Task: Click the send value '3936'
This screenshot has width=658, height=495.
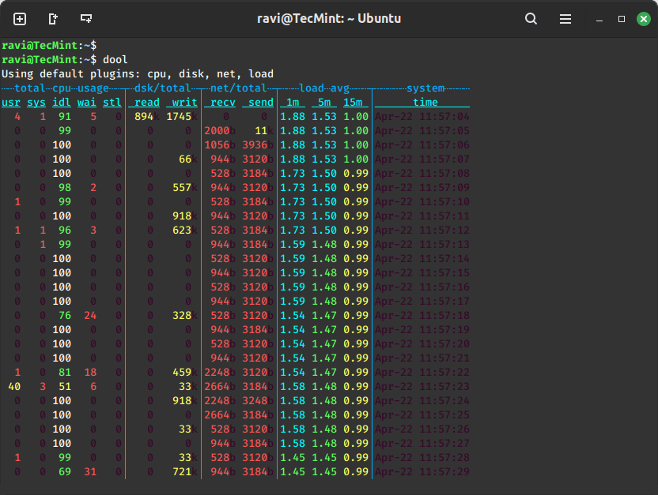Action: 255,145
